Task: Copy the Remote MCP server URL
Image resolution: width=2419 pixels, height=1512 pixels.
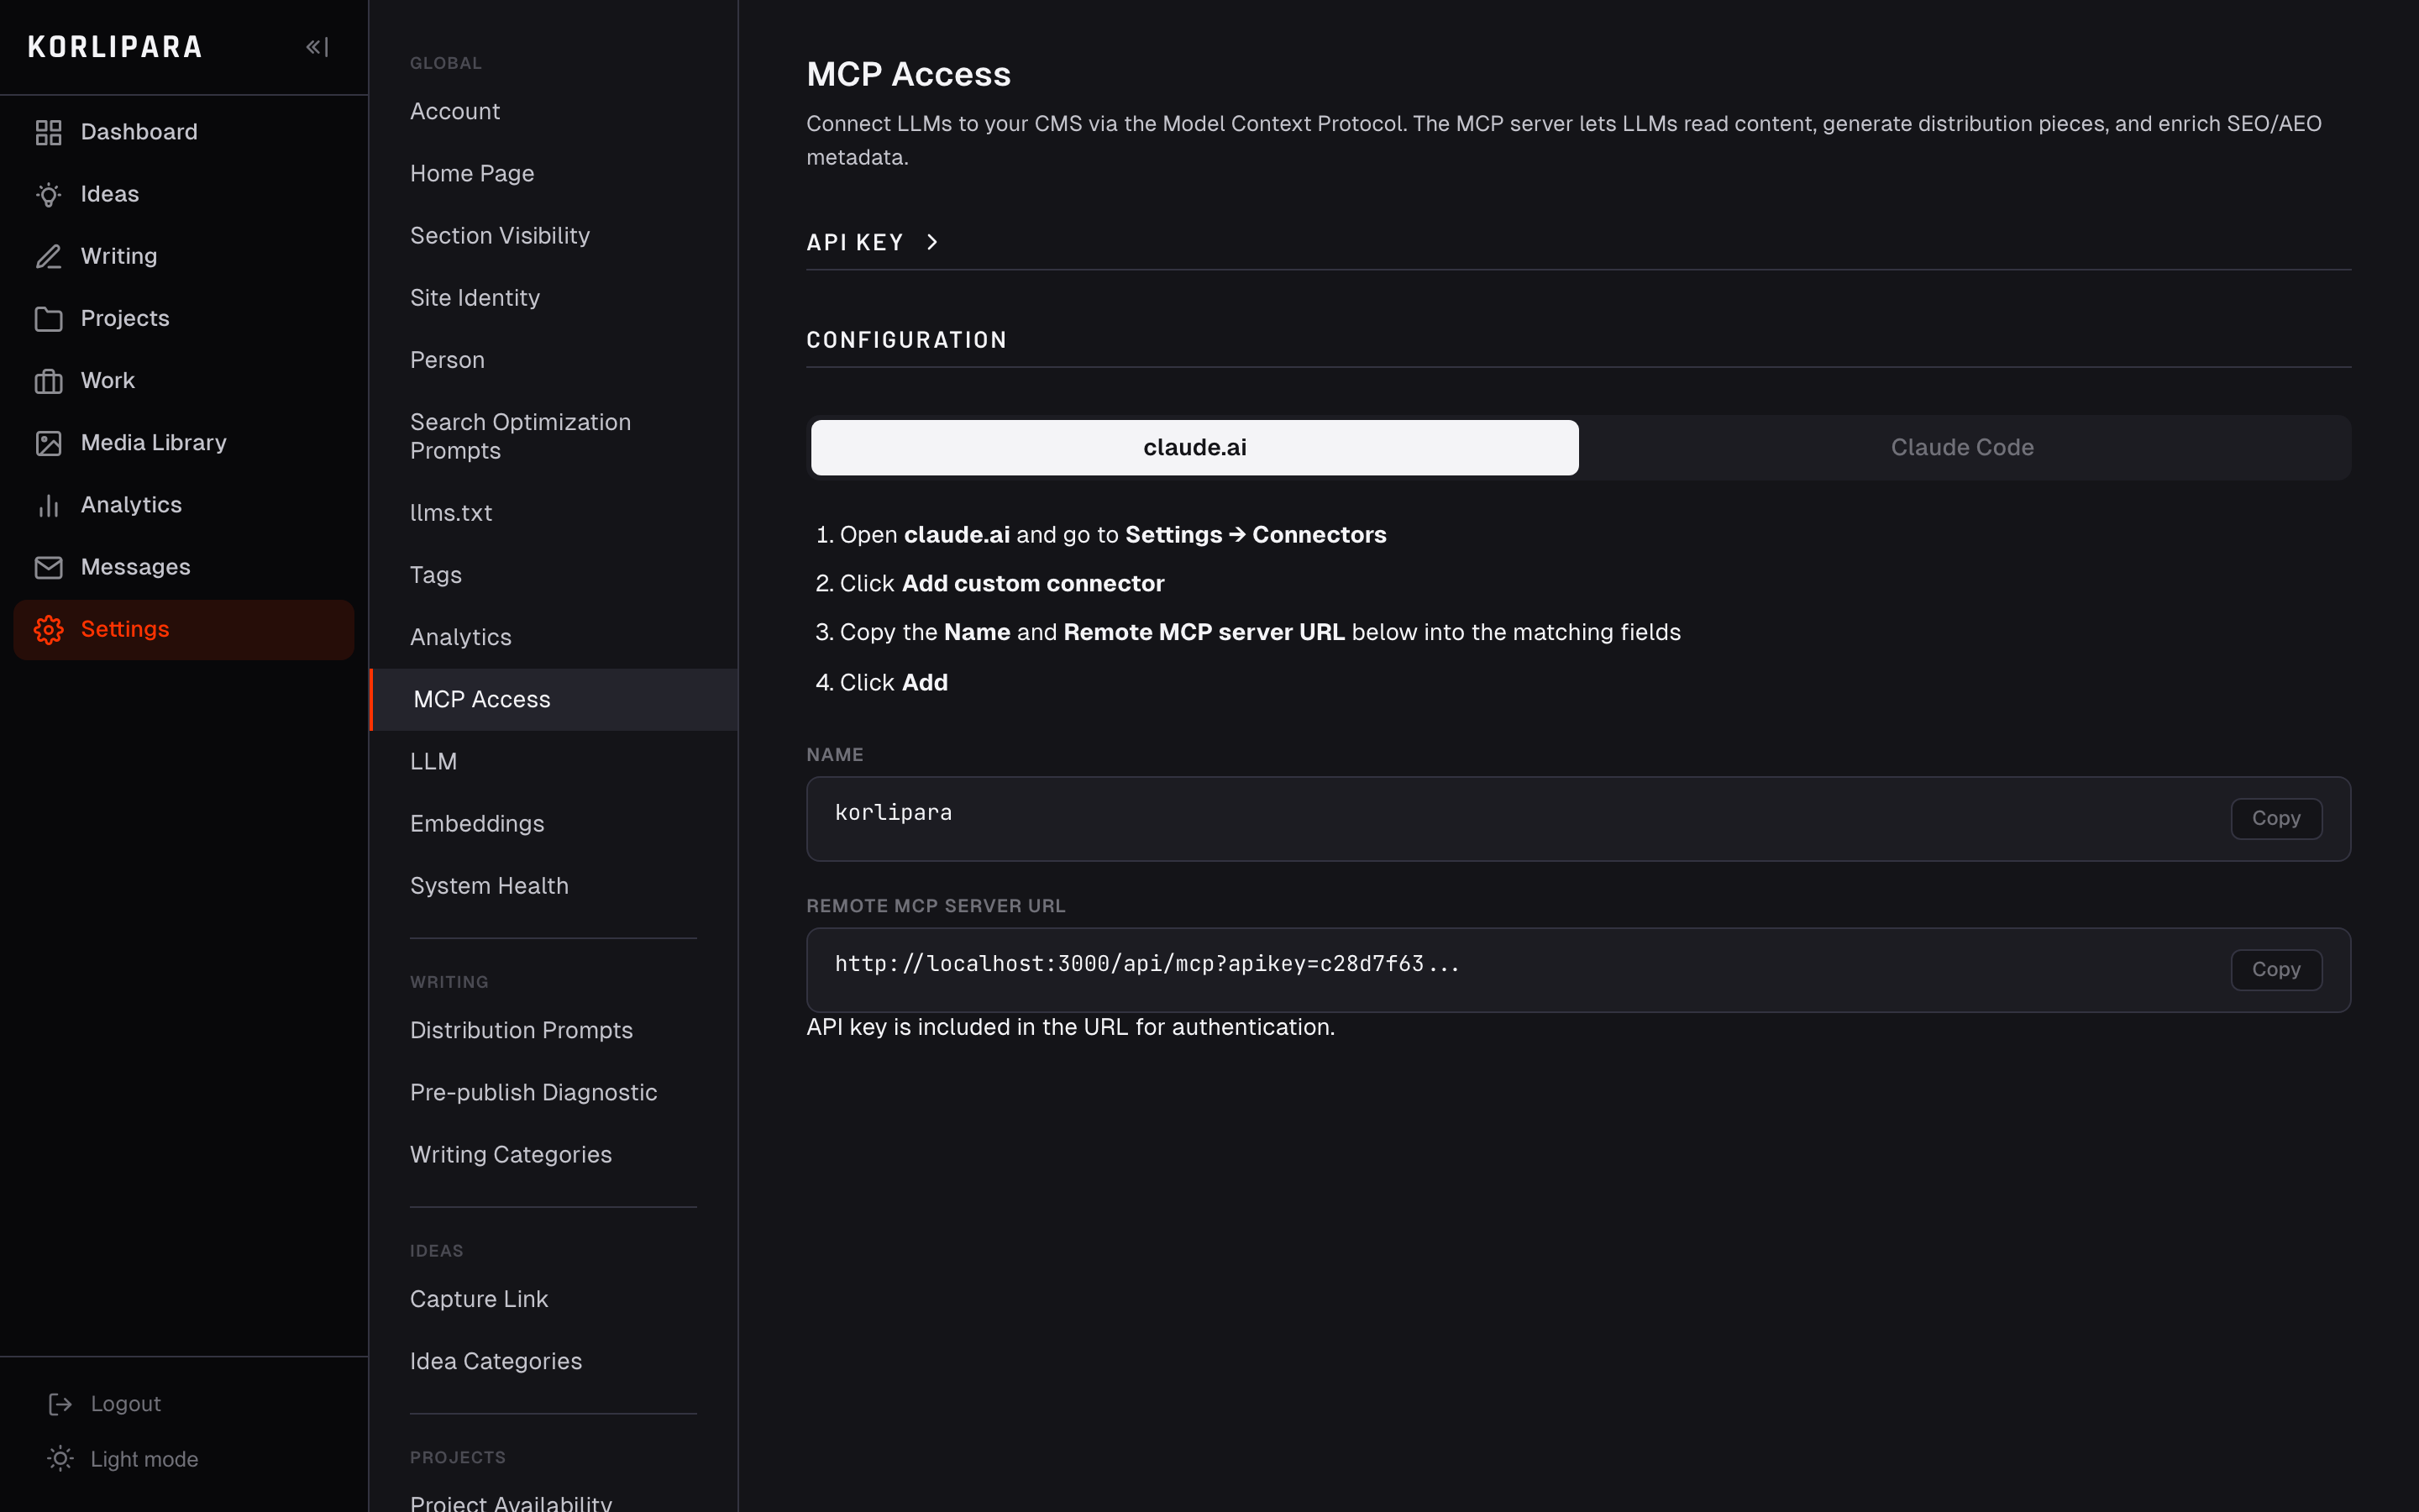Action: [2275, 969]
